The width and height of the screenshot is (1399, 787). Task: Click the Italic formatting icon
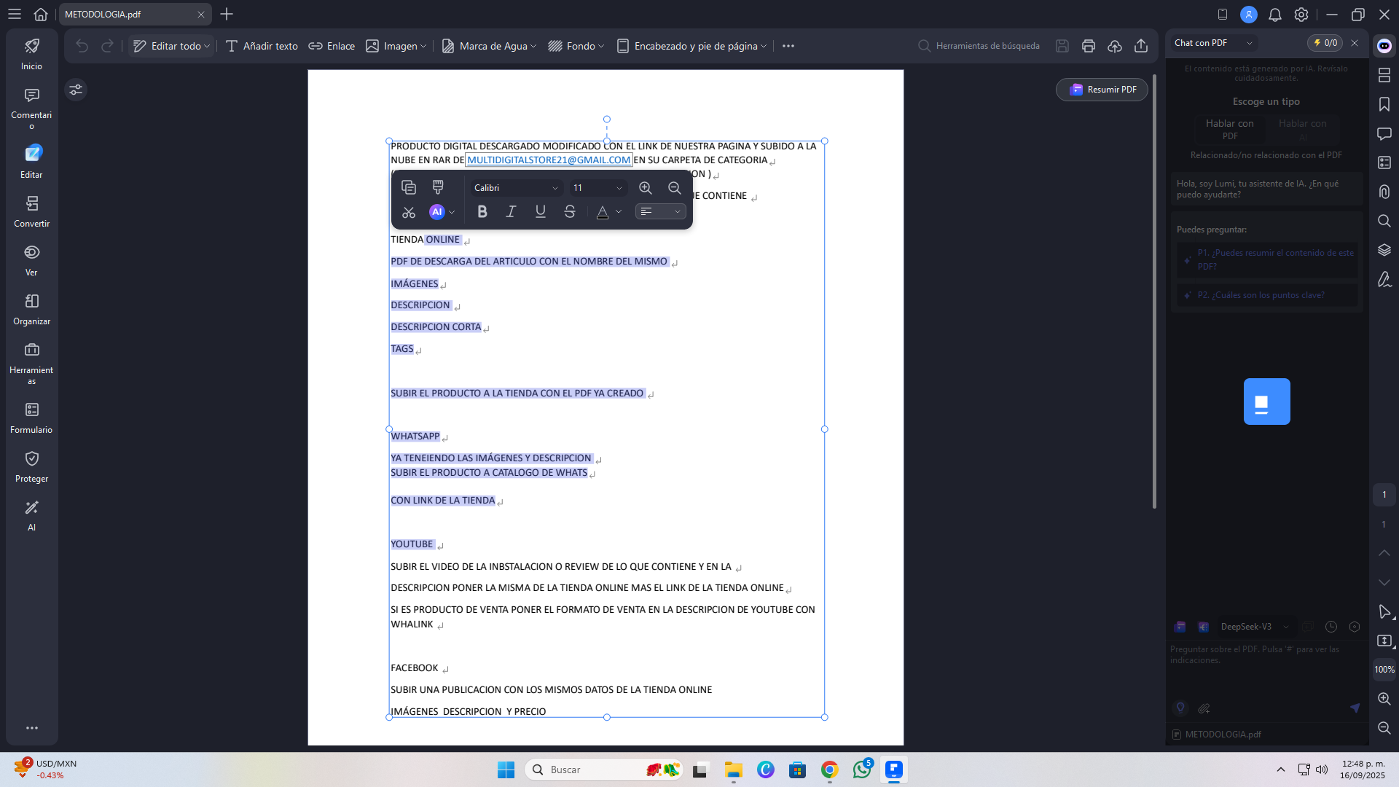[511, 211]
